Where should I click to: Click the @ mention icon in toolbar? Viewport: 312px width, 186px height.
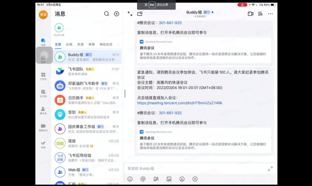click(x=143, y=179)
